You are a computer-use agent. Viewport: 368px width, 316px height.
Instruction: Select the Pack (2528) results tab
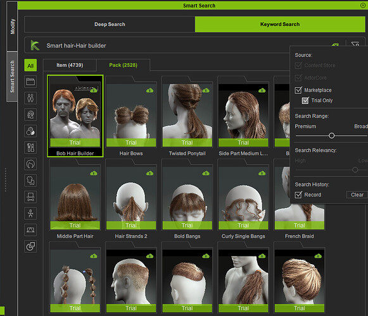(124, 65)
